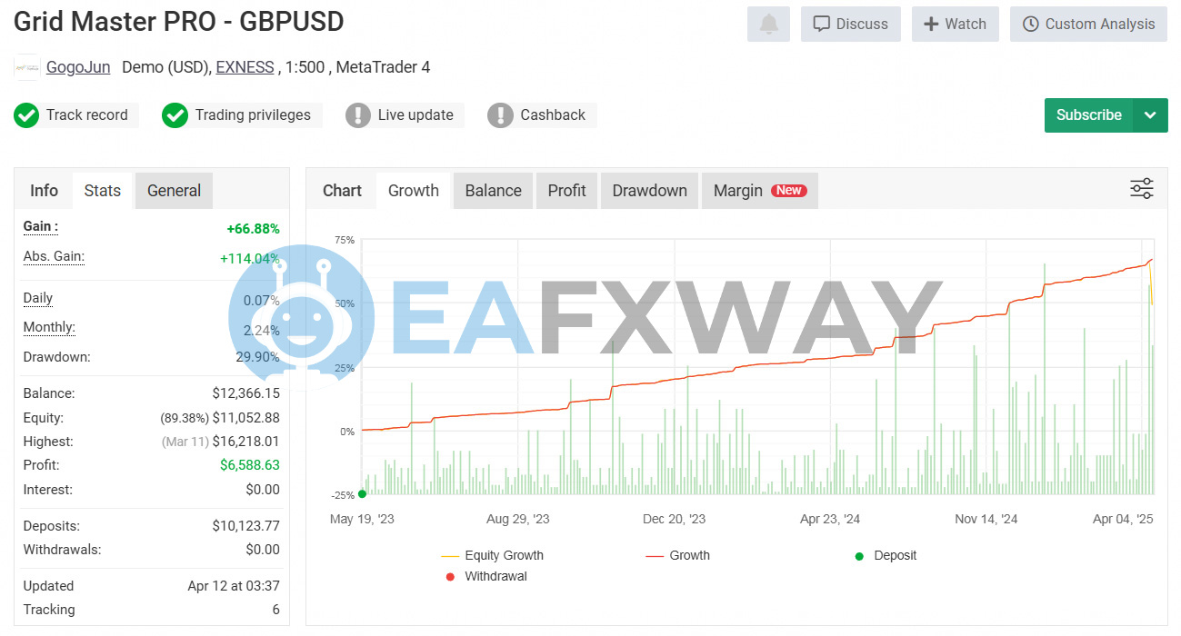The image size is (1181, 636).
Task: Switch to the Balance chart tab
Action: click(x=494, y=191)
